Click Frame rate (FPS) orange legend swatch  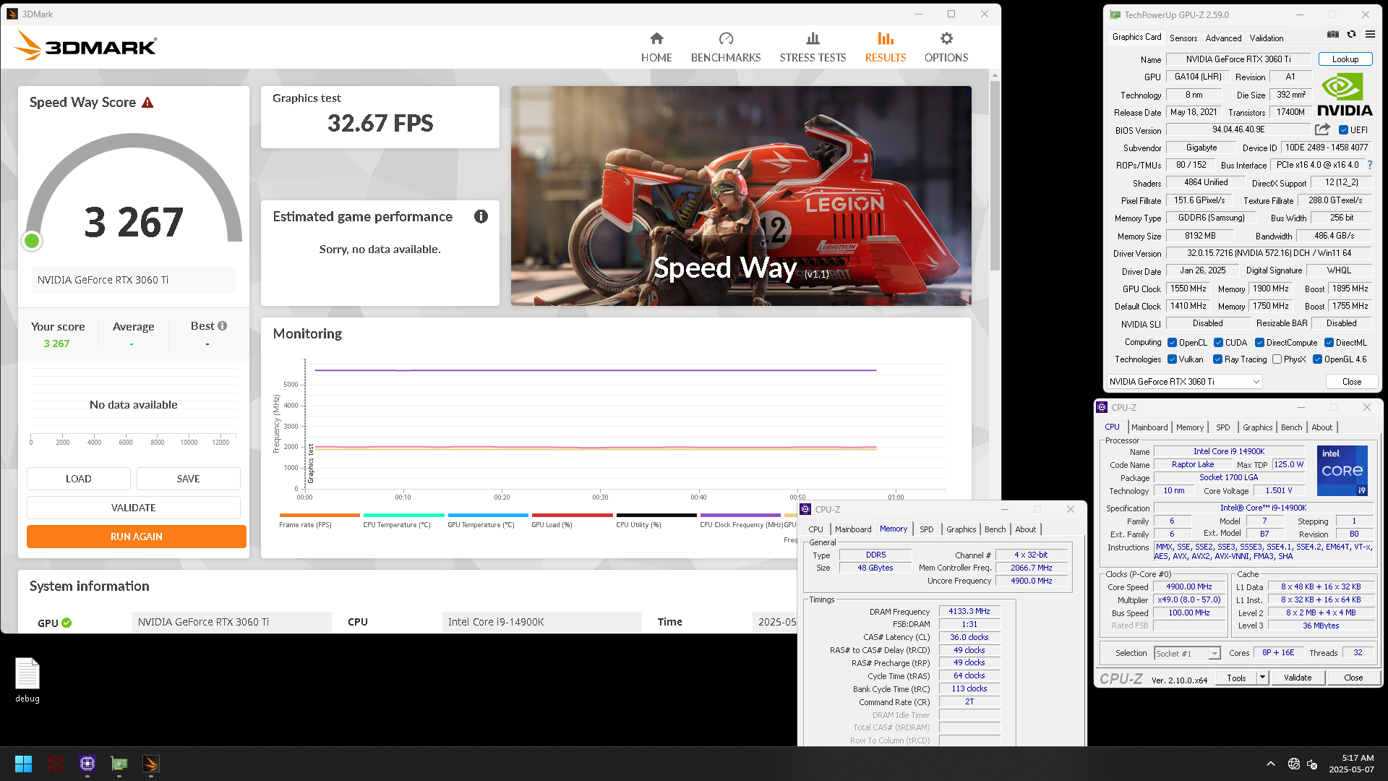(320, 516)
